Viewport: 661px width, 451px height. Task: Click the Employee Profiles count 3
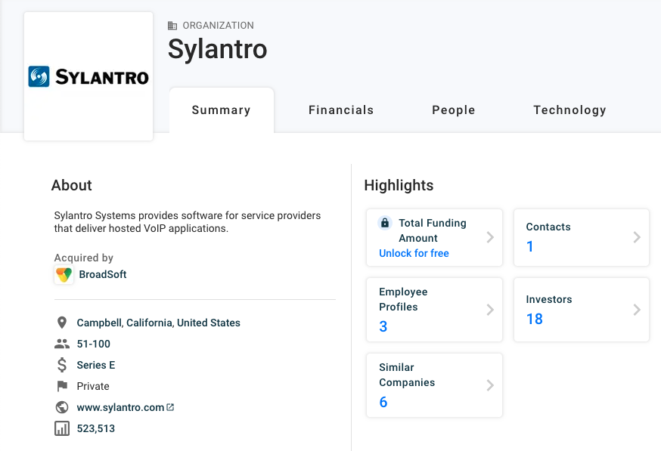tap(383, 326)
